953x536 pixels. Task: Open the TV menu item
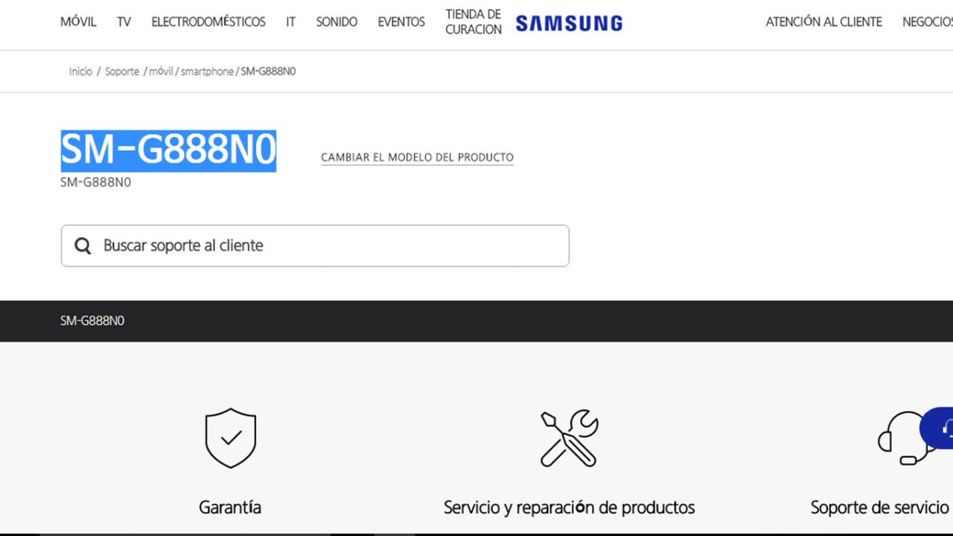pyautogui.click(x=124, y=22)
